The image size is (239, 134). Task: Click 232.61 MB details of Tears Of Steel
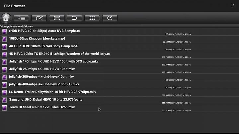[x=176, y=111]
